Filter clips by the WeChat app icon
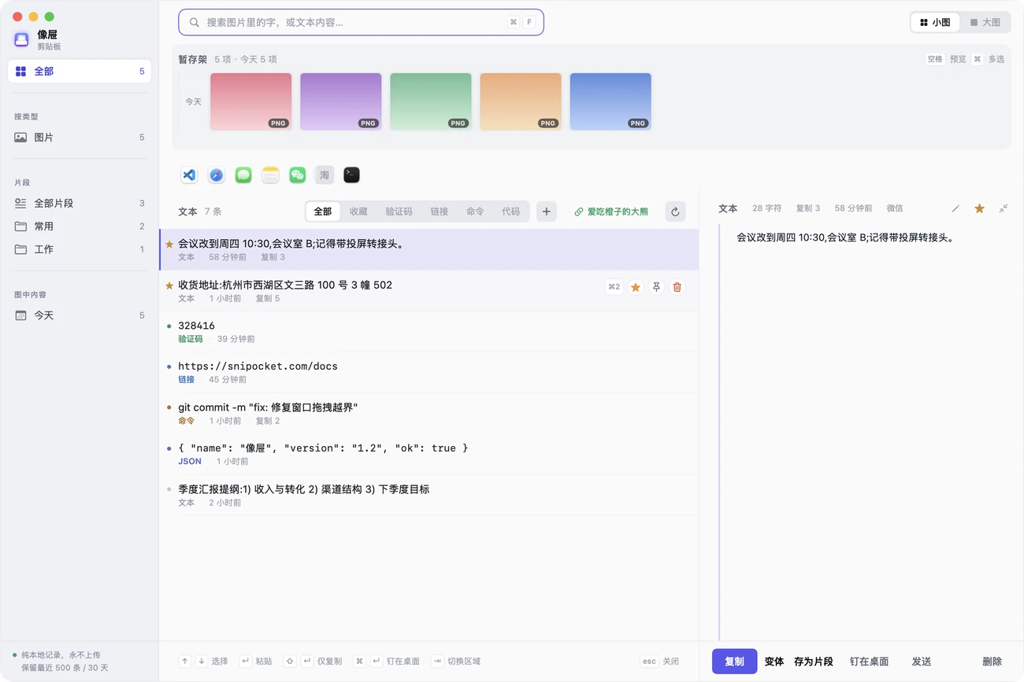The width and height of the screenshot is (1024, 682). point(297,175)
